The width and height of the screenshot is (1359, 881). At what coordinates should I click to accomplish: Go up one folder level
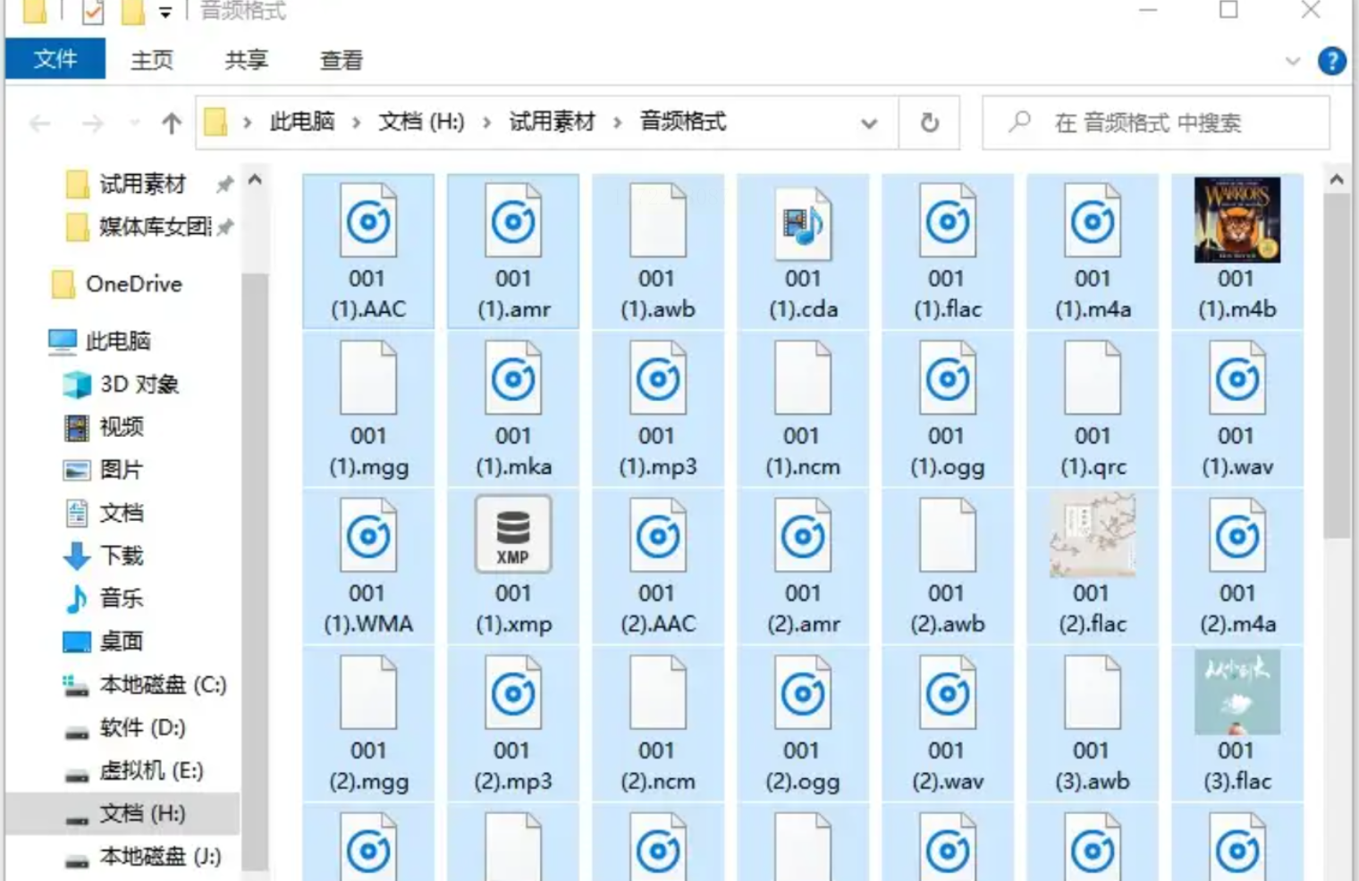(x=172, y=122)
